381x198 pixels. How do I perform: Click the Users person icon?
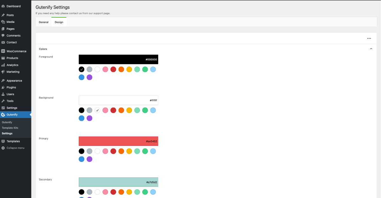(3, 94)
